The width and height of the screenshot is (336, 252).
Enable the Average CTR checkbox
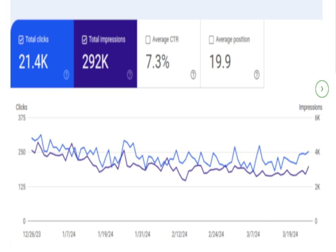coord(148,40)
